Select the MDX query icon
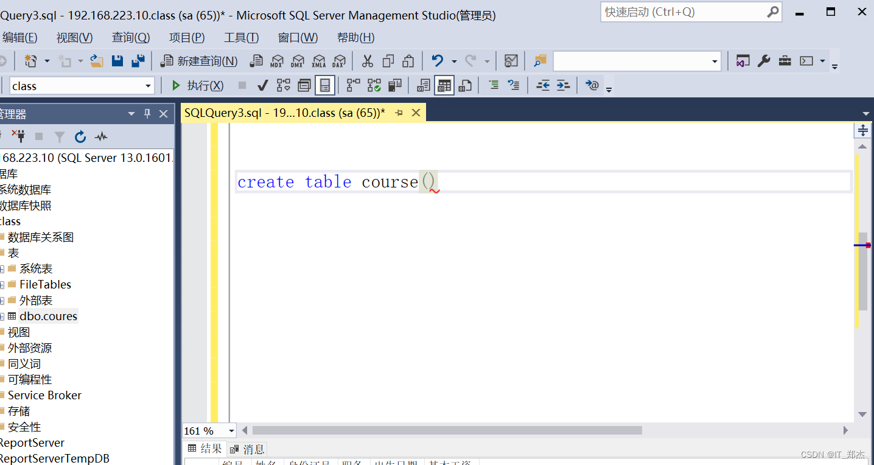874x465 pixels. (277, 61)
